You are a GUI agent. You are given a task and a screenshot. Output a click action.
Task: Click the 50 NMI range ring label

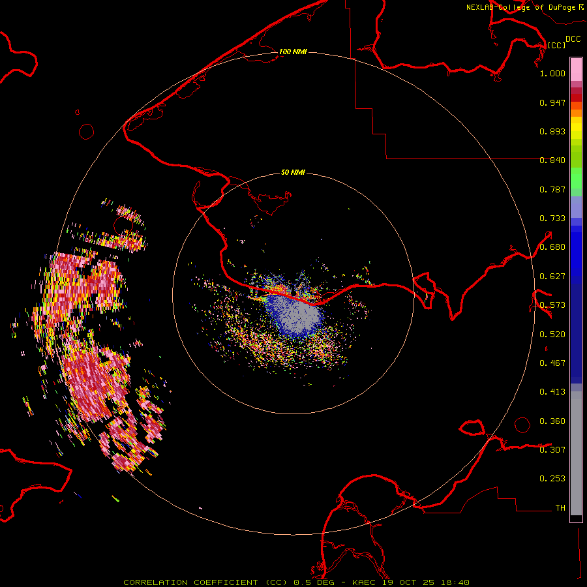point(293,172)
